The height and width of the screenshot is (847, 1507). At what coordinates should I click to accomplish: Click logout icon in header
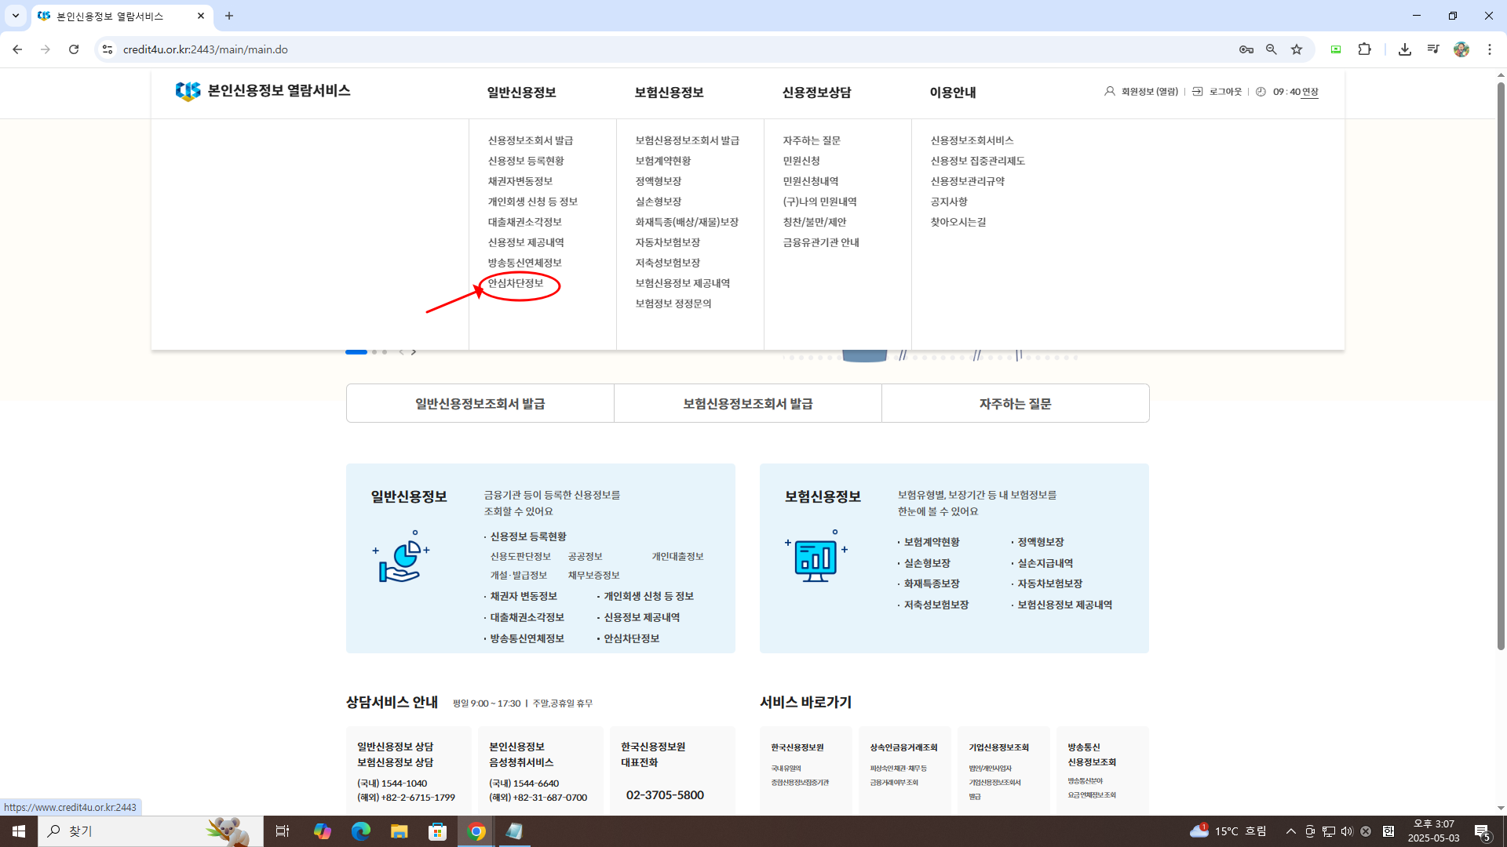click(x=1198, y=92)
